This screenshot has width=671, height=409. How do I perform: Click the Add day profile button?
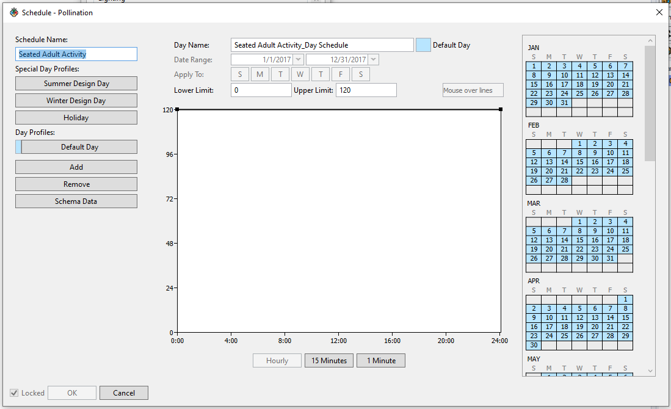76,167
